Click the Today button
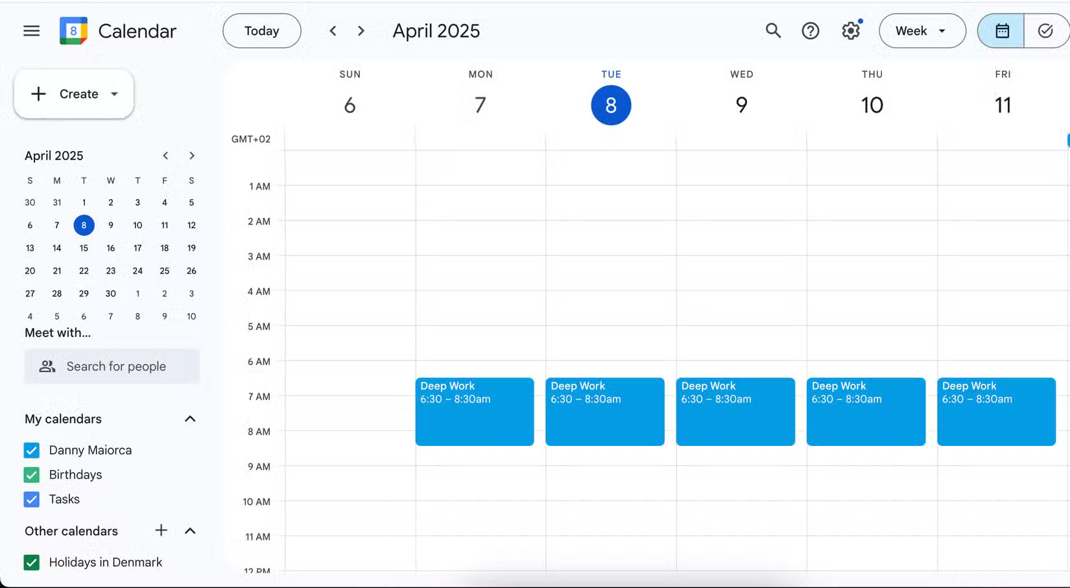Screen dimensions: 1070x588 pos(261,30)
